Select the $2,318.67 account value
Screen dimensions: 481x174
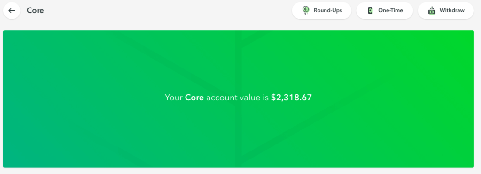click(x=291, y=98)
